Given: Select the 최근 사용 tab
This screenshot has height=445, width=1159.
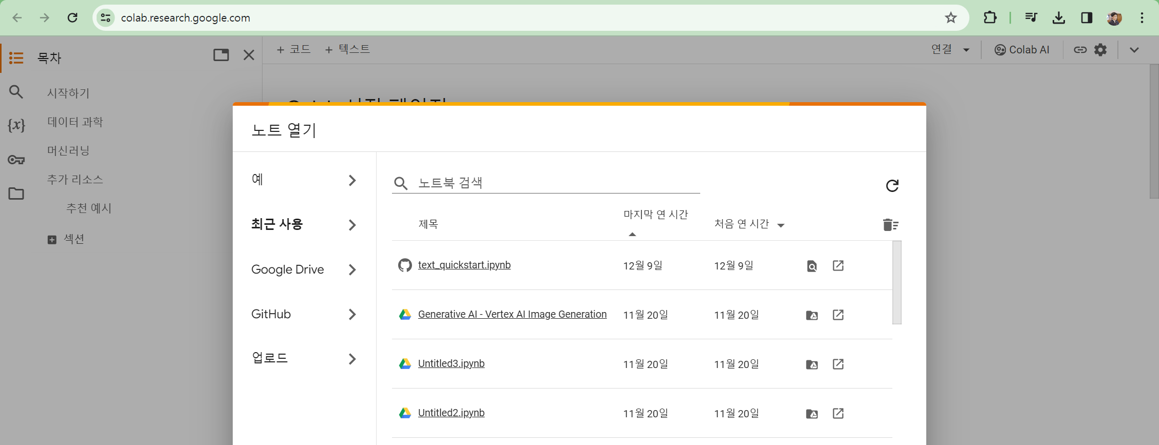Looking at the screenshot, I should coord(304,225).
